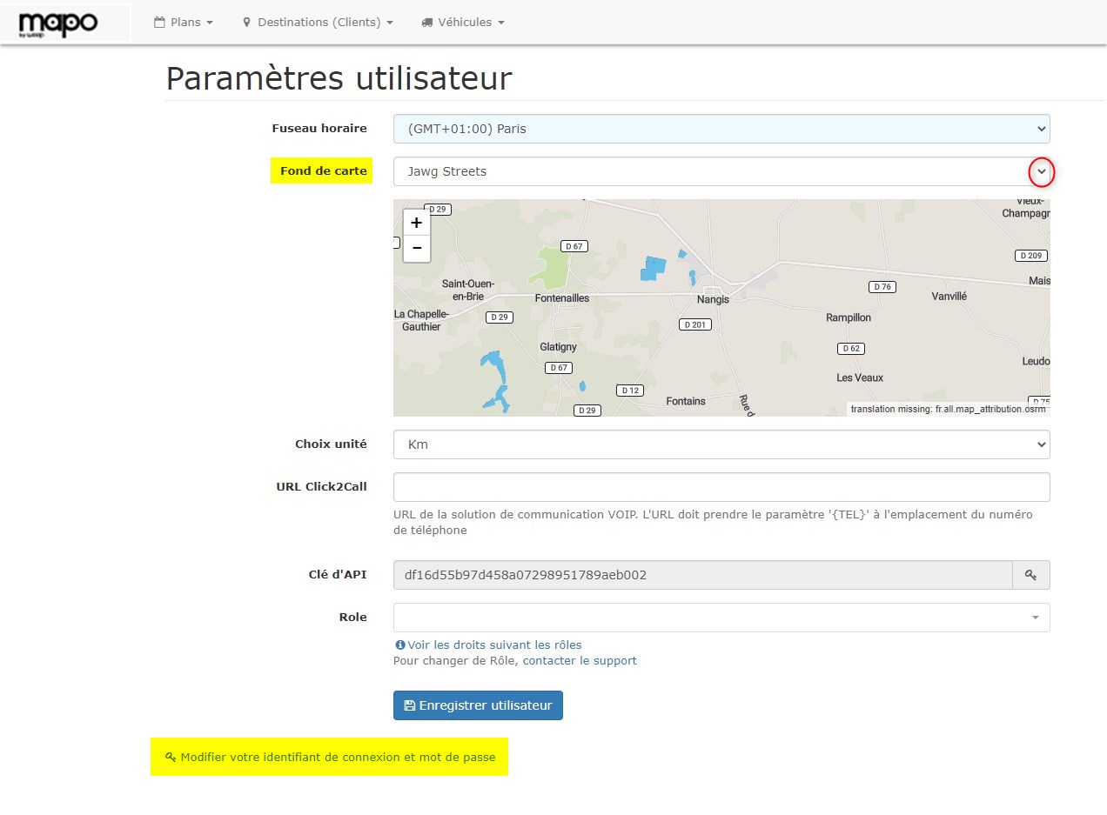Screen dimensions: 1107x815
Task: Click the key icon beside password change link
Action: (x=171, y=758)
